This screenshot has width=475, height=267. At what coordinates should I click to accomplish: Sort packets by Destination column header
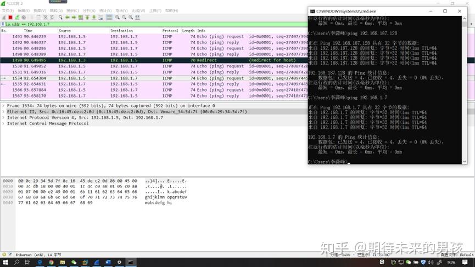[x=121, y=31]
